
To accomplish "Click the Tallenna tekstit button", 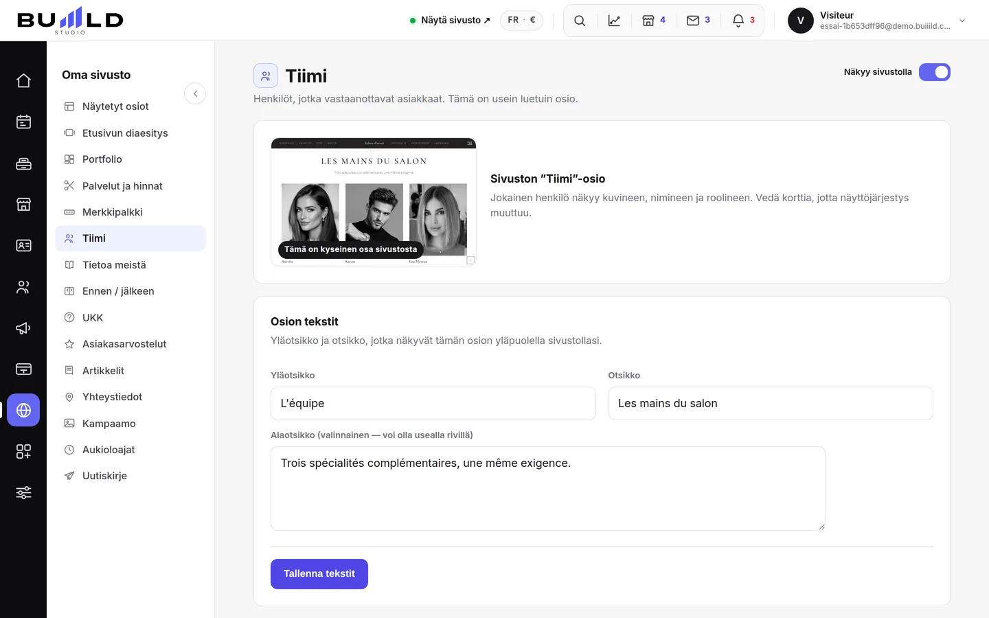I will coord(319,574).
